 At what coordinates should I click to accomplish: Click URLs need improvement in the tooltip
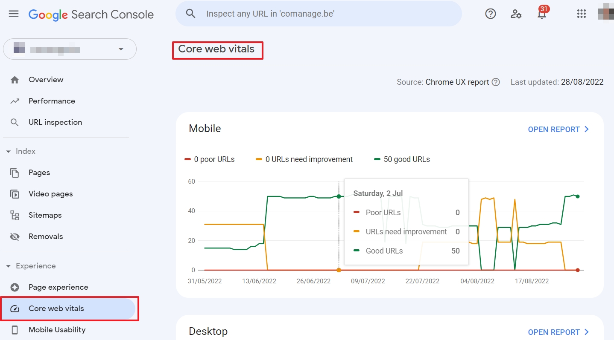pyautogui.click(x=407, y=232)
